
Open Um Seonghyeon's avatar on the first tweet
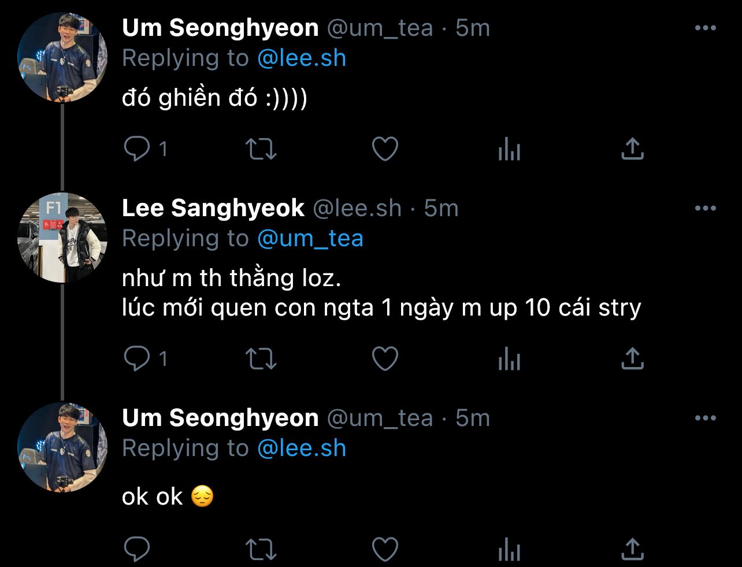click(62, 58)
